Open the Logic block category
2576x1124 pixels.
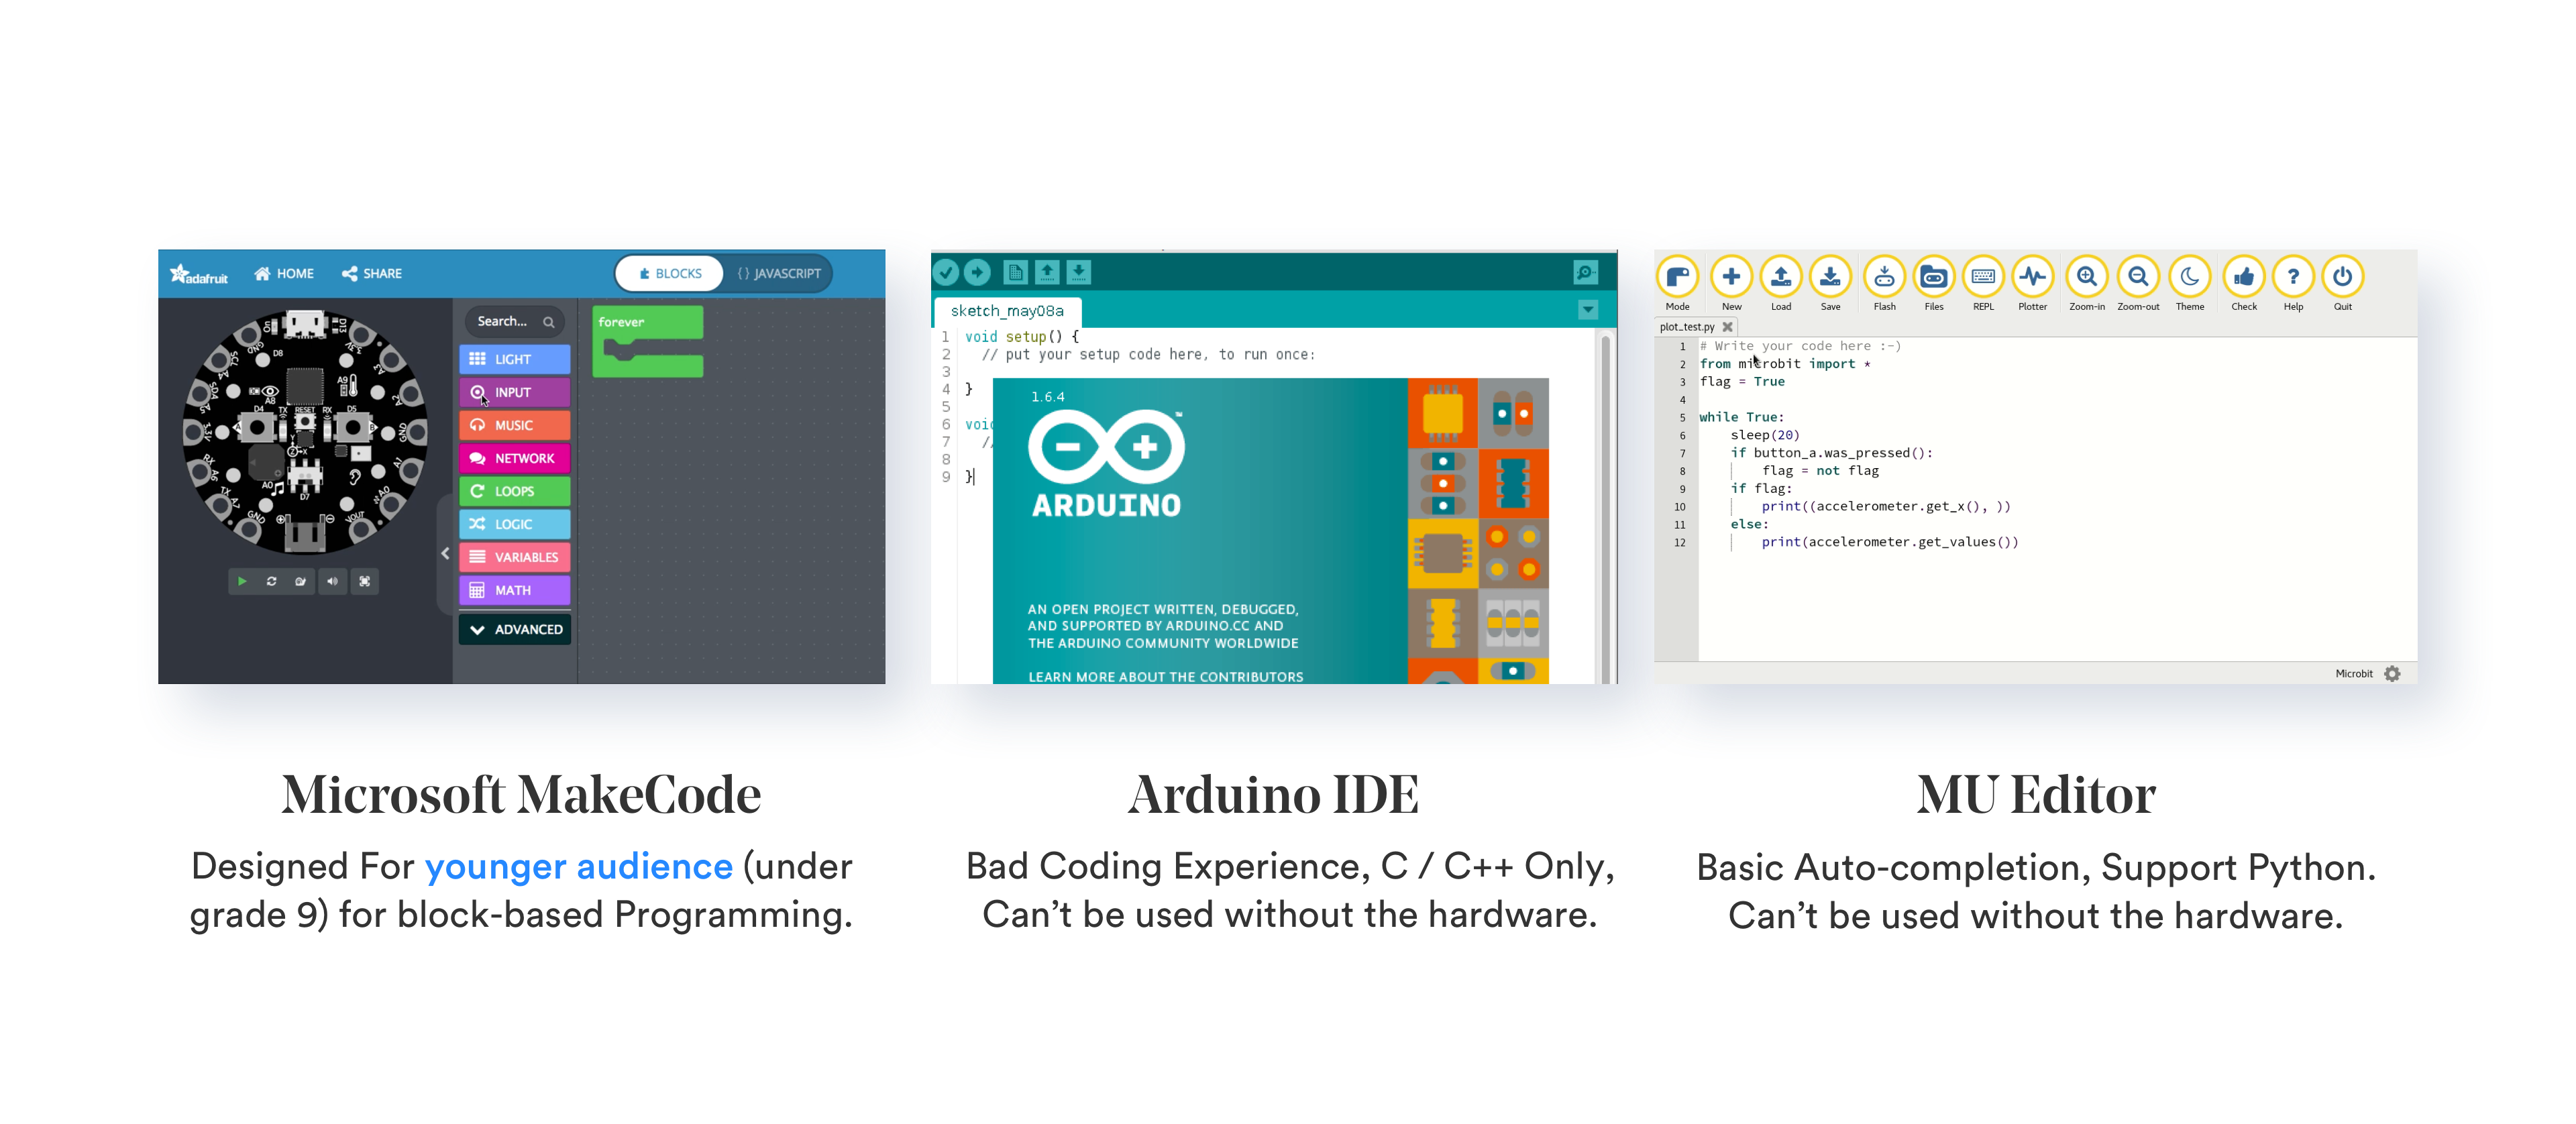tap(515, 524)
